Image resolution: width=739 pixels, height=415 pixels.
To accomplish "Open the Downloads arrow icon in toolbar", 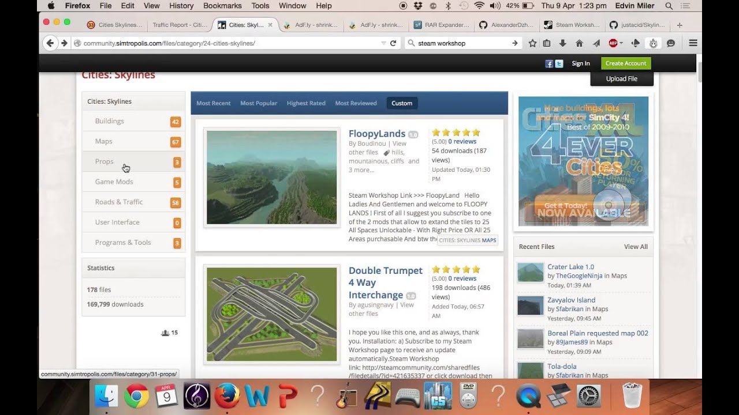I will [x=562, y=43].
